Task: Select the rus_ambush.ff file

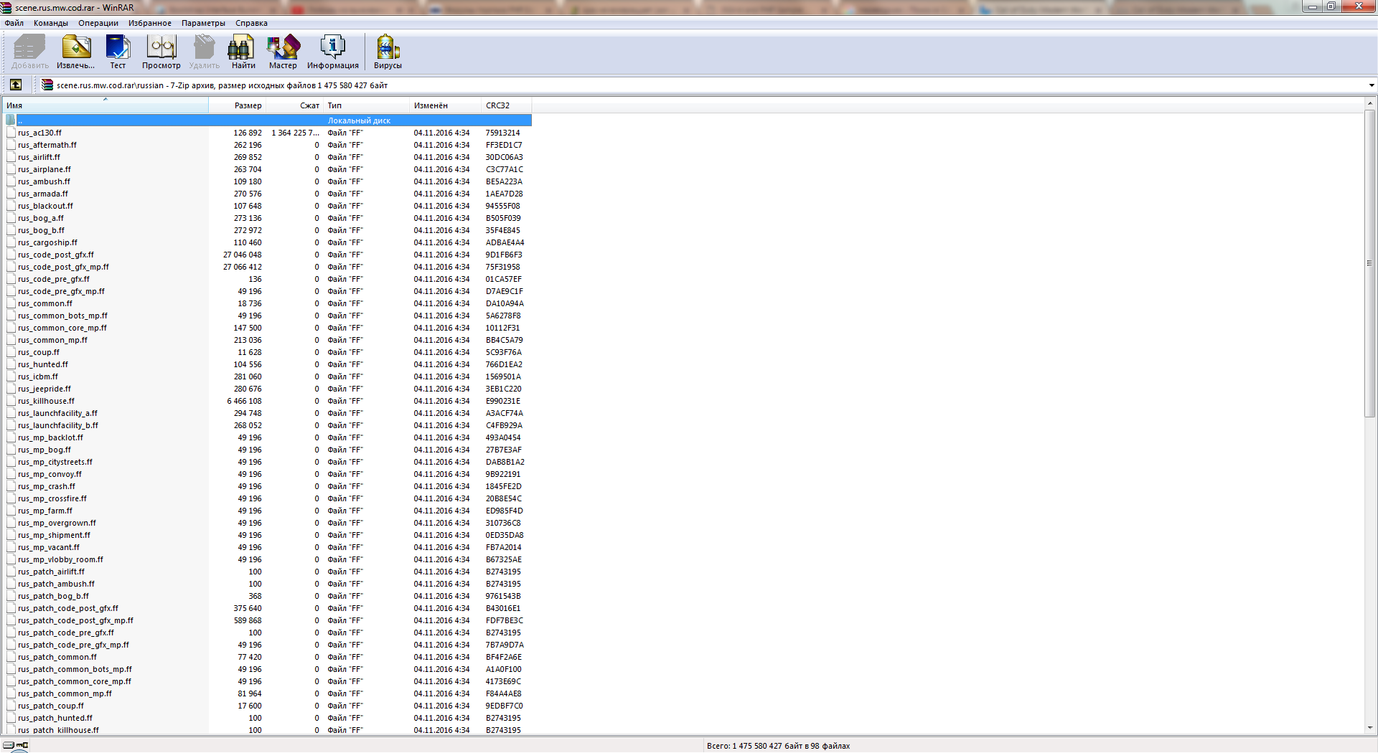Action: (44, 181)
